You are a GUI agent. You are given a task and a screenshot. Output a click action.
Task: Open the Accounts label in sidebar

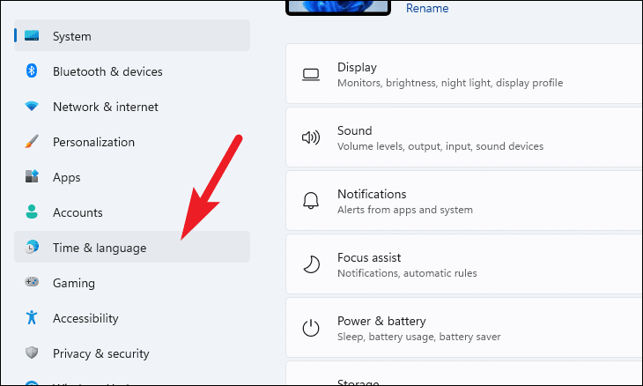point(78,213)
